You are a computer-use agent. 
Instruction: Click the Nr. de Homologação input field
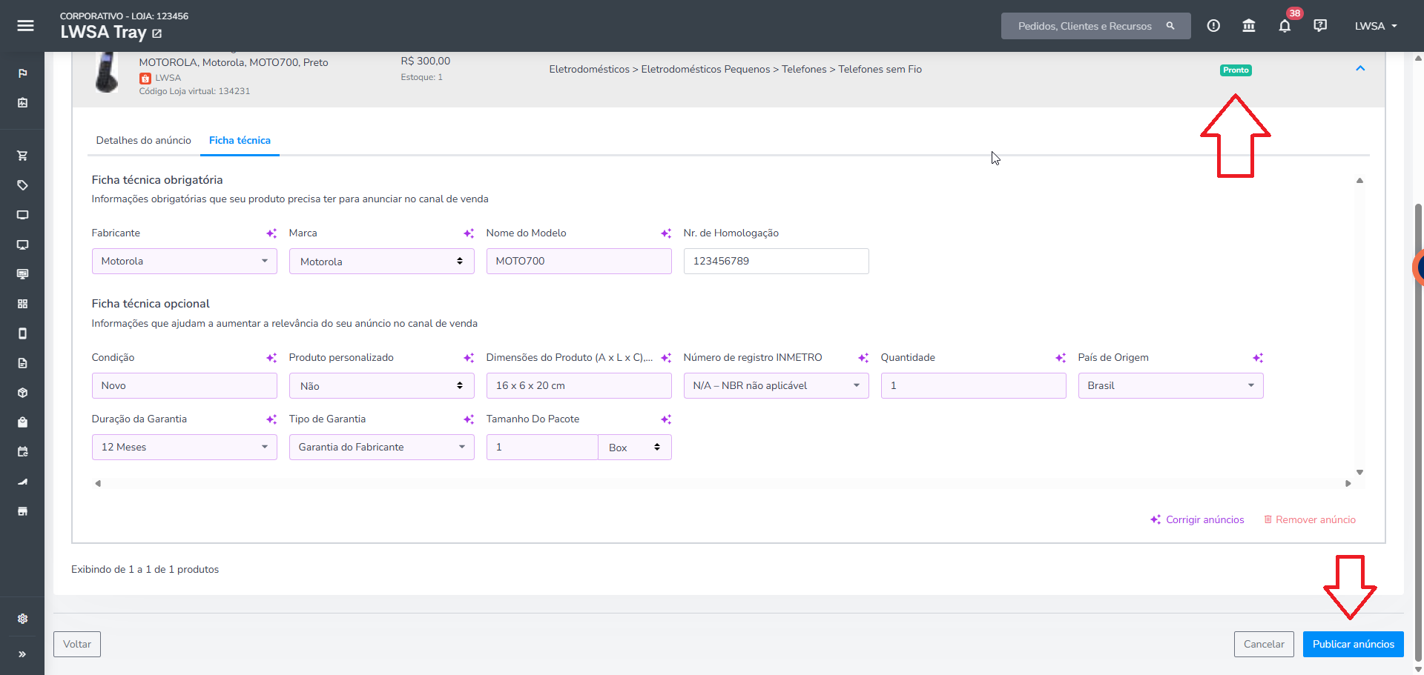coord(776,261)
